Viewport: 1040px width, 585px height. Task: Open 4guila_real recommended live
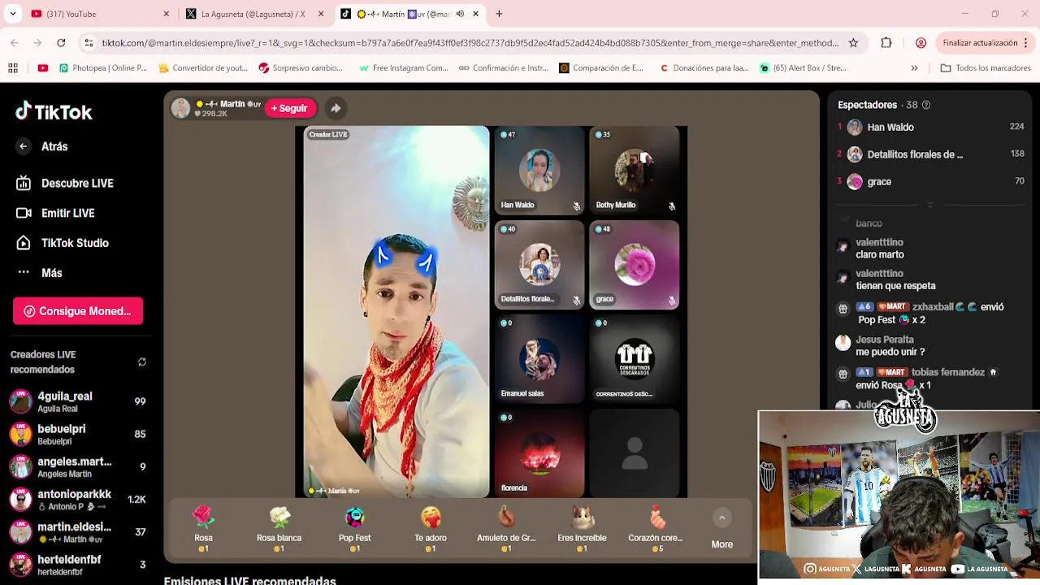(77, 402)
